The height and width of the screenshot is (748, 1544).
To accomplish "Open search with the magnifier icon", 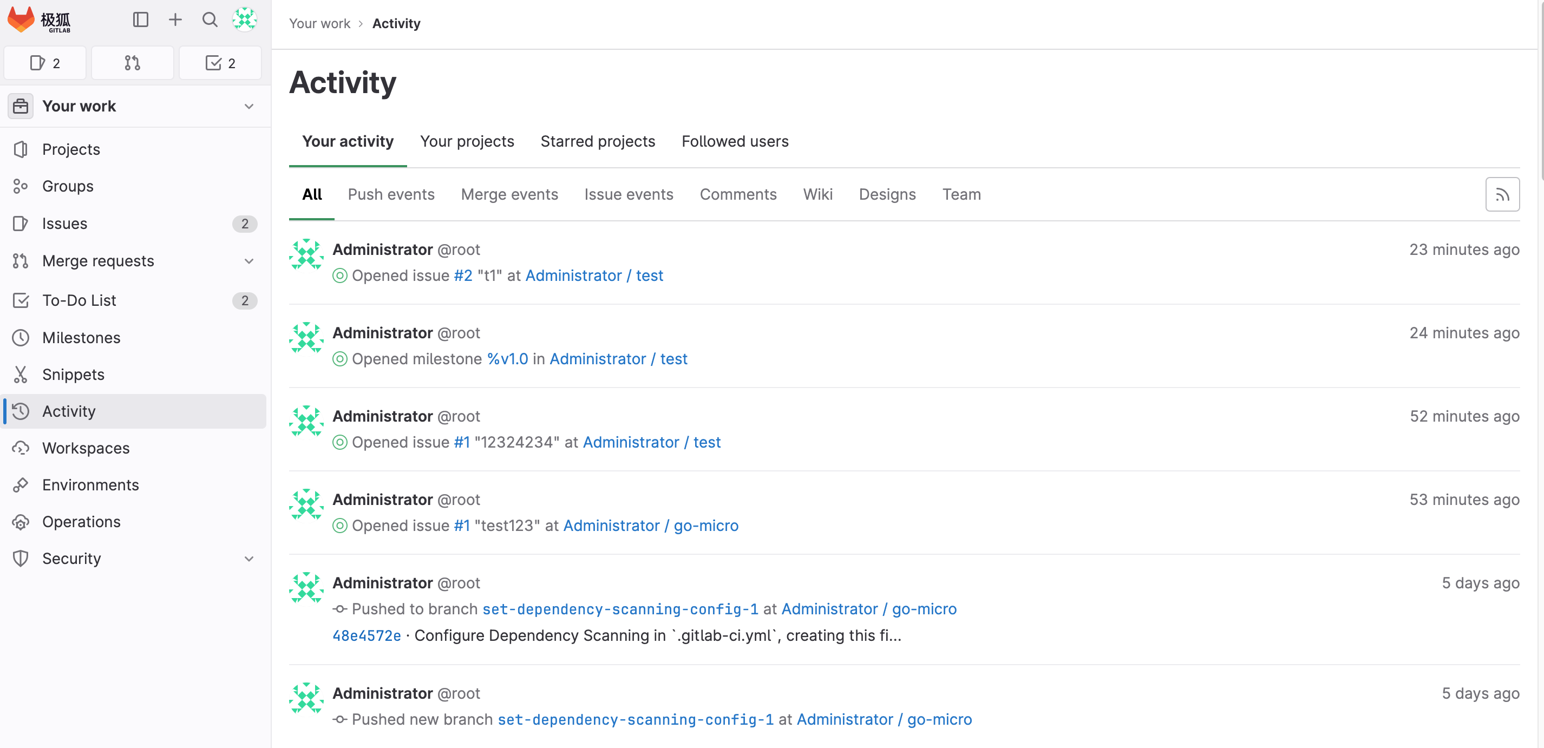I will pyautogui.click(x=210, y=20).
